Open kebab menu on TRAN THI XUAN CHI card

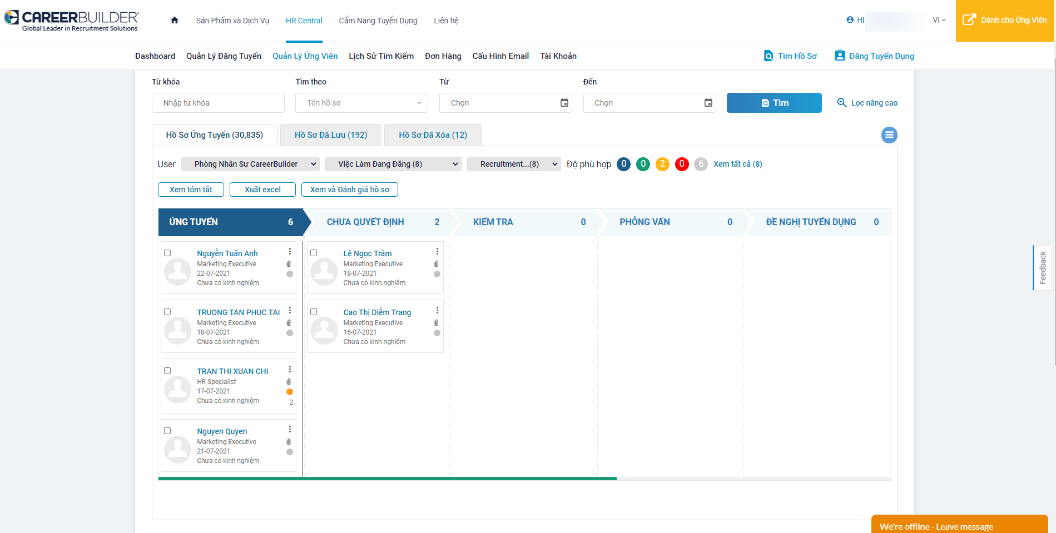pos(290,370)
